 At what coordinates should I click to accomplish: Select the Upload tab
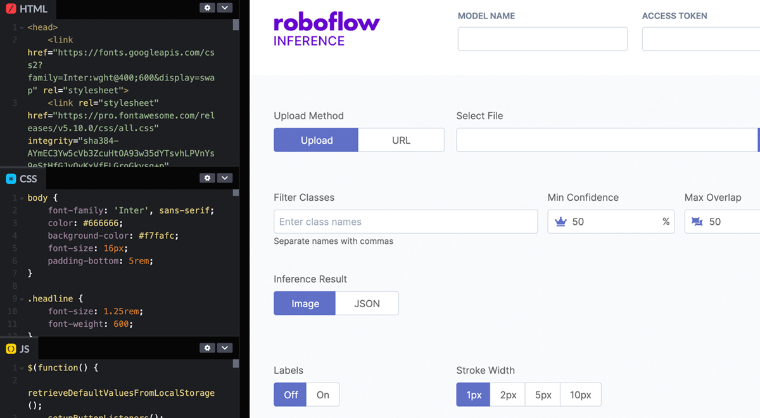pyautogui.click(x=316, y=140)
